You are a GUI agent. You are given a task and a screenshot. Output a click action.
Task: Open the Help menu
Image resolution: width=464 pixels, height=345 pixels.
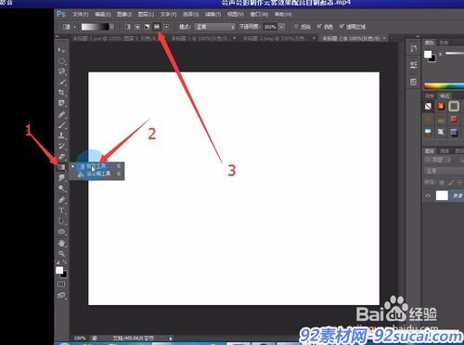click(283, 14)
